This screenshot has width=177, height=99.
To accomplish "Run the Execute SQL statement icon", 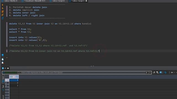I will [3, 5].
